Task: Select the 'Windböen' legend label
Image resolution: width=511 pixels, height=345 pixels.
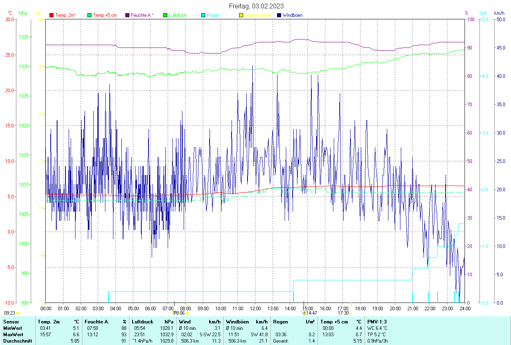Action: click(292, 15)
